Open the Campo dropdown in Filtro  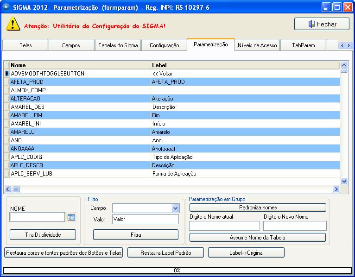pos(175,208)
